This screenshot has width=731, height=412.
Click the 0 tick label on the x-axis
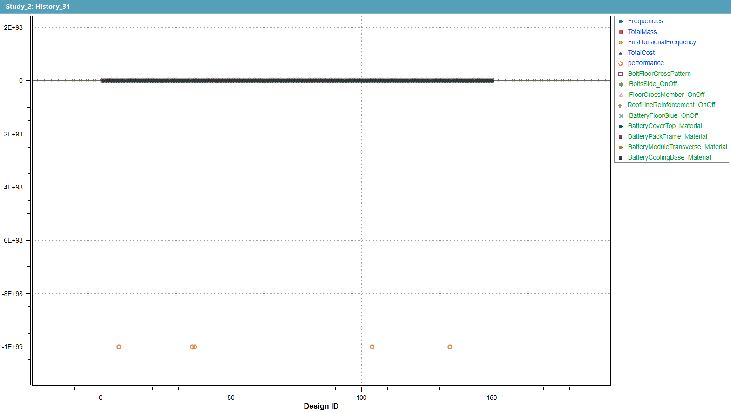[x=101, y=398]
